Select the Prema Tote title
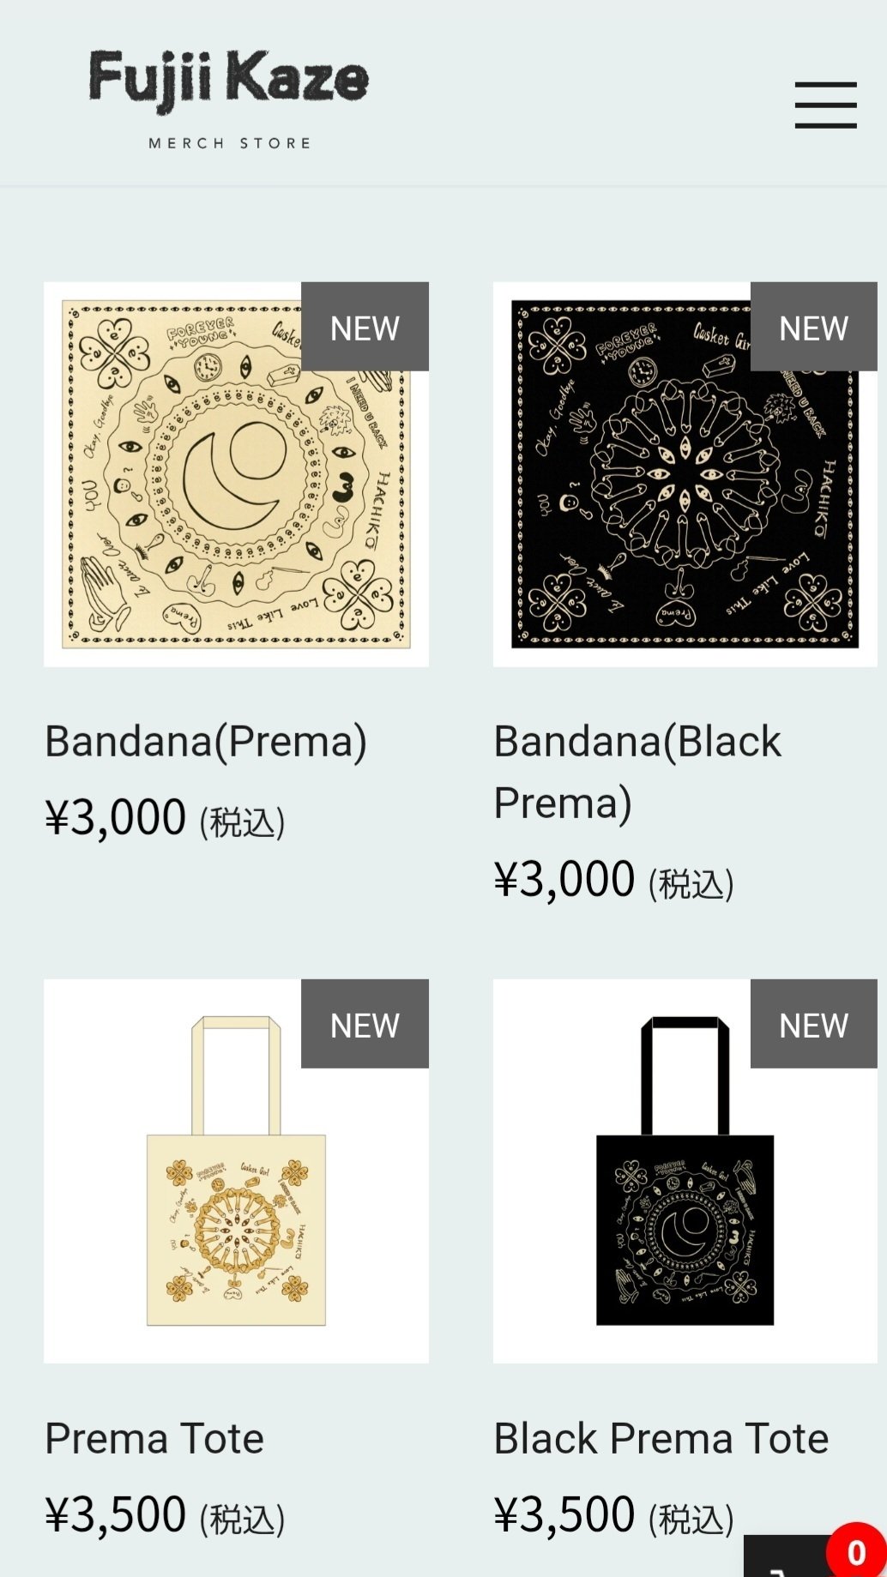Image resolution: width=887 pixels, height=1577 pixels. 154,1439
